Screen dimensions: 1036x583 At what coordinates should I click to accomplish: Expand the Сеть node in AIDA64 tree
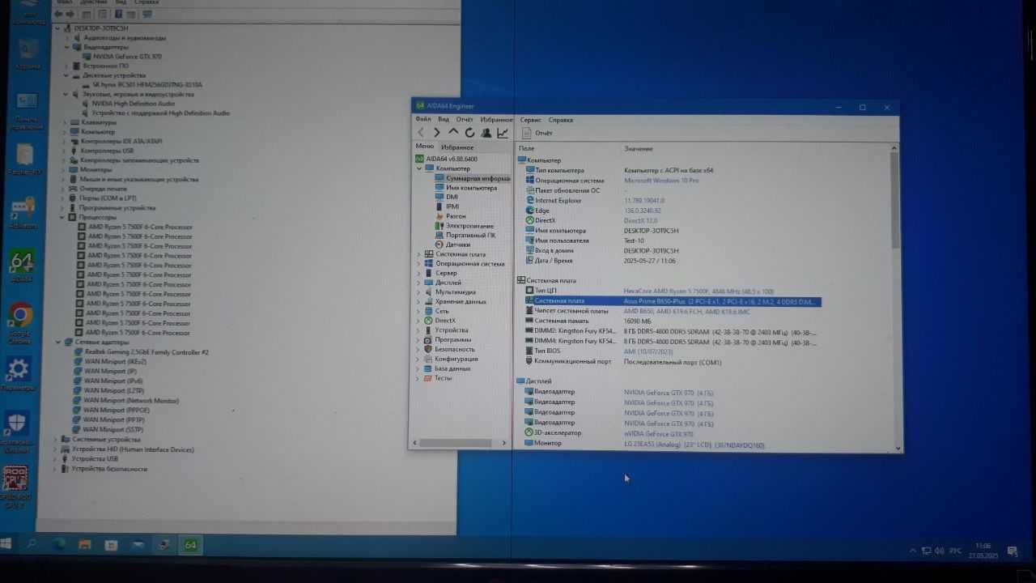[x=419, y=311]
